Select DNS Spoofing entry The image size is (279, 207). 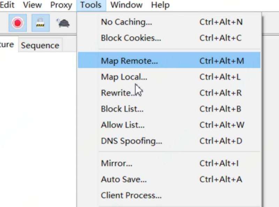pos(169,141)
